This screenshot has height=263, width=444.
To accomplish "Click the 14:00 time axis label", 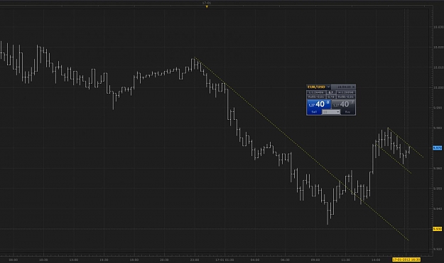I will click(x=376, y=259).
